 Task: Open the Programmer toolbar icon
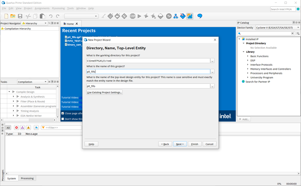[183, 16]
